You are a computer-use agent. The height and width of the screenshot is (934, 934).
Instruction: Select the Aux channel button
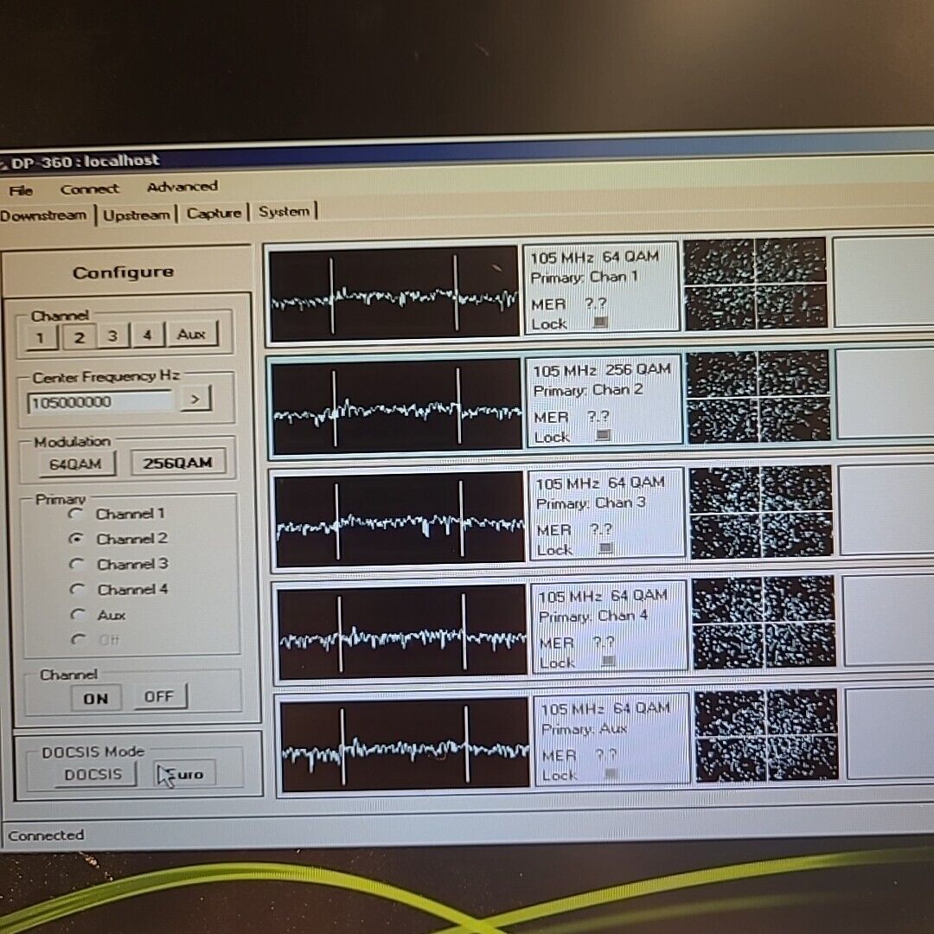pos(192,334)
